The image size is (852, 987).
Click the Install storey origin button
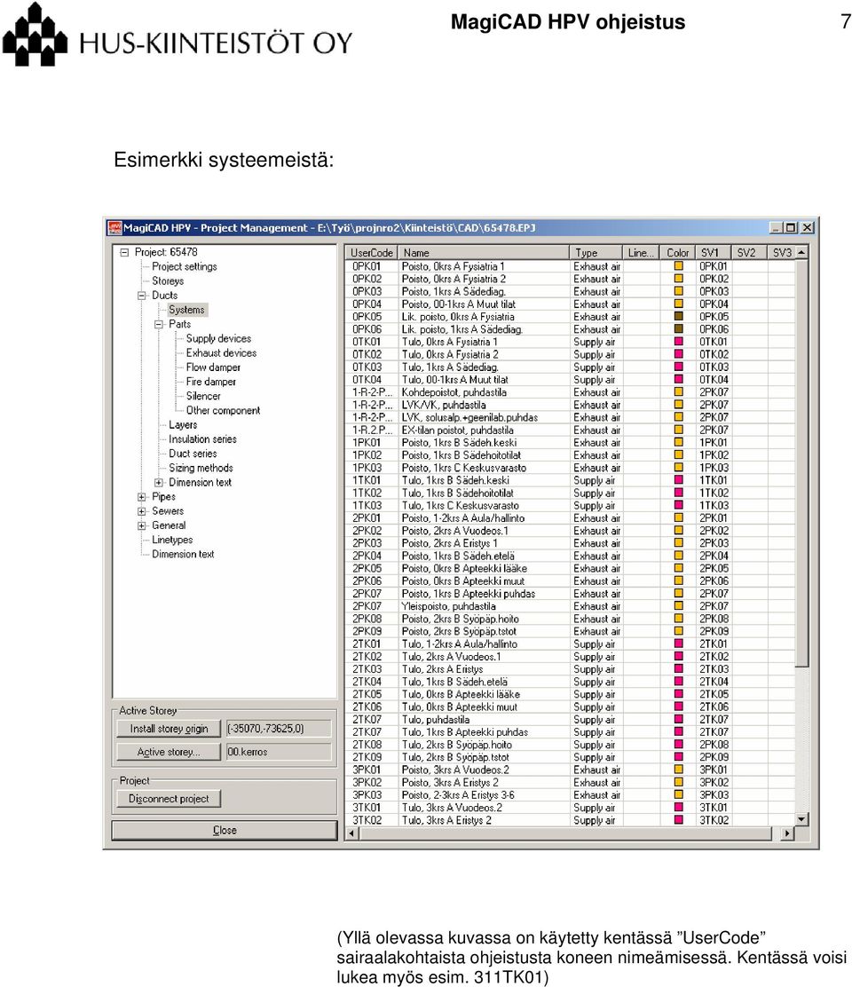tap(169, 729)
